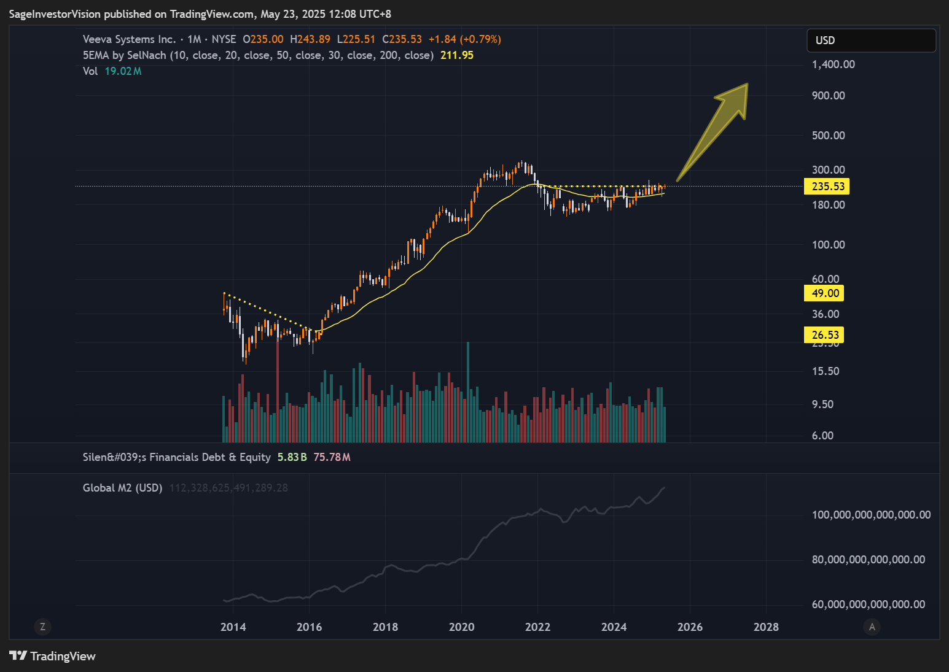Click the 300.00 price axis label
Image resolution: width=949 pixels, height=672 pixels.
pos(829,170)
